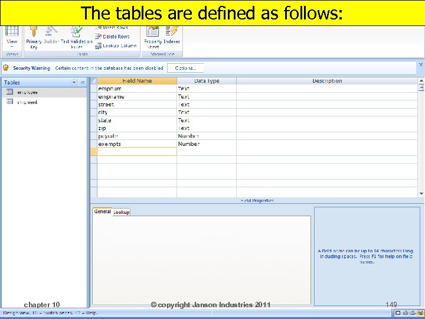This screenshot has height=319, width=425.
Task: Open the View dropdown in the ribbon
Action: pyautogui.click(x=12, y=37)
